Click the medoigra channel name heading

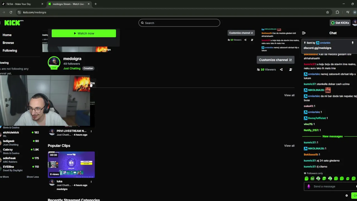(72, 59)
